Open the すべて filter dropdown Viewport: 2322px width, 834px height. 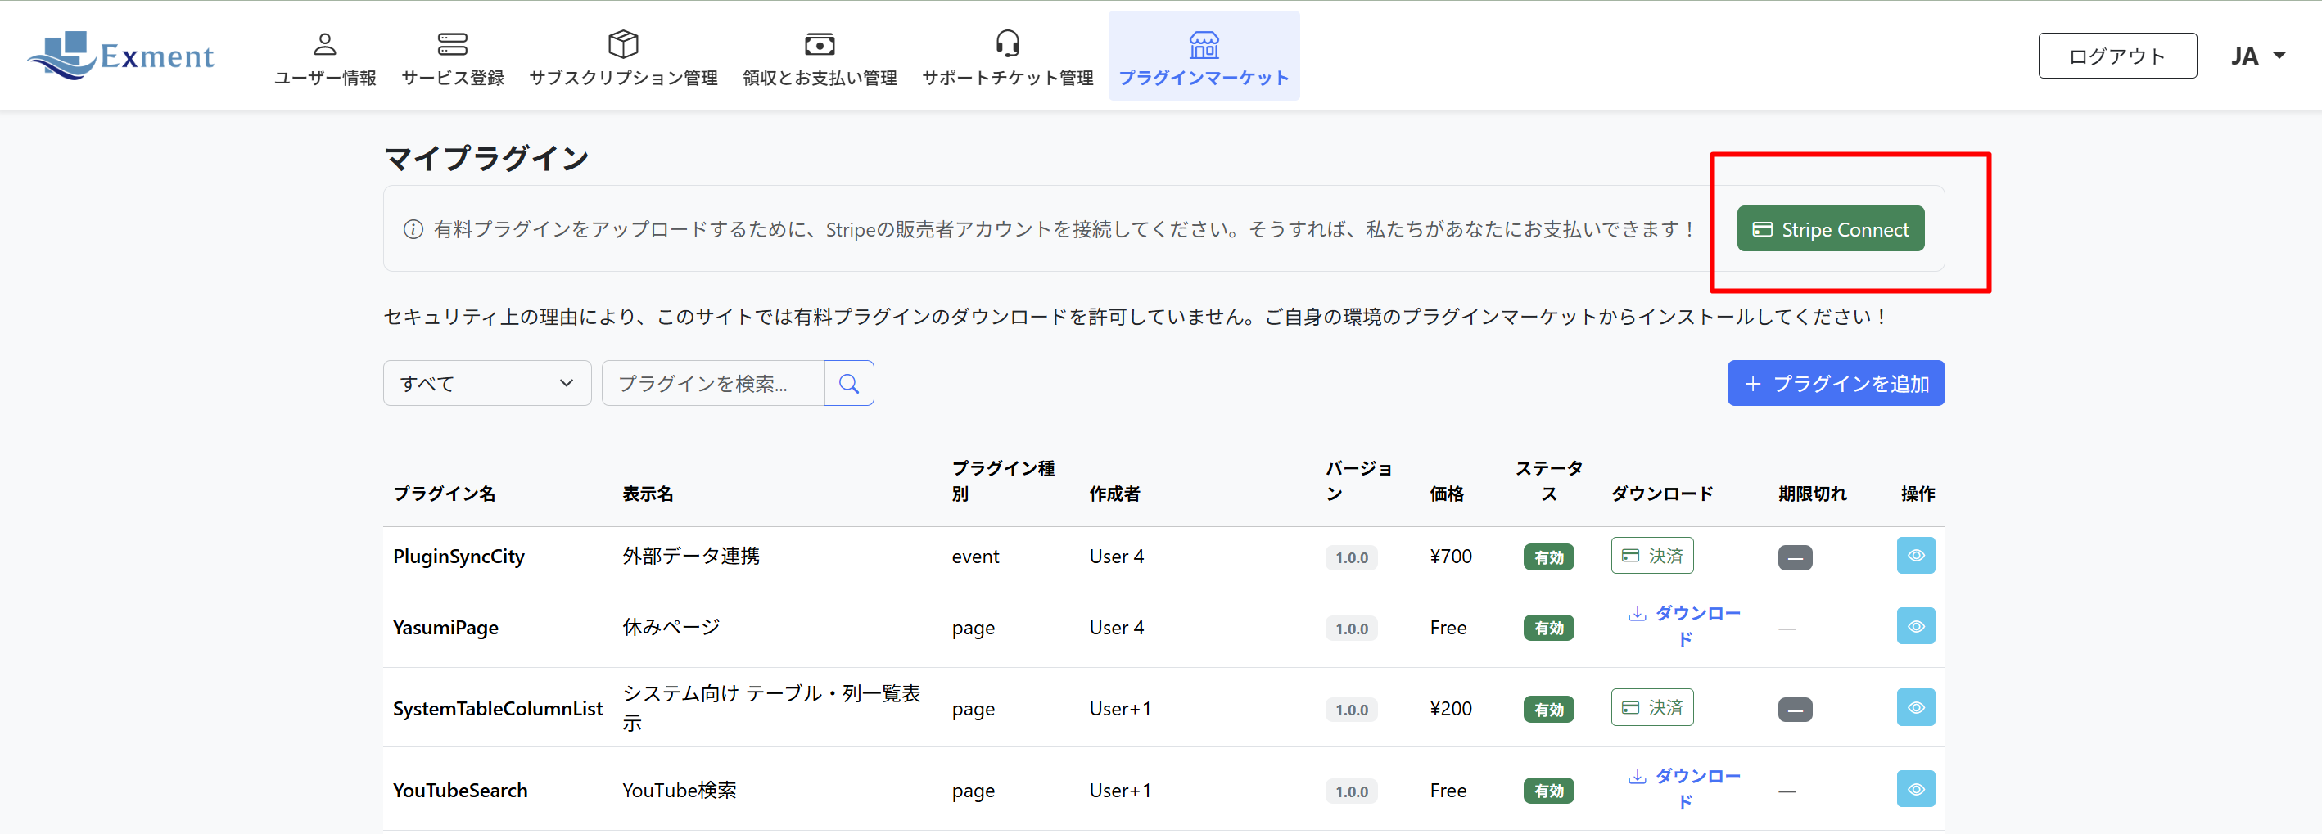487,384
